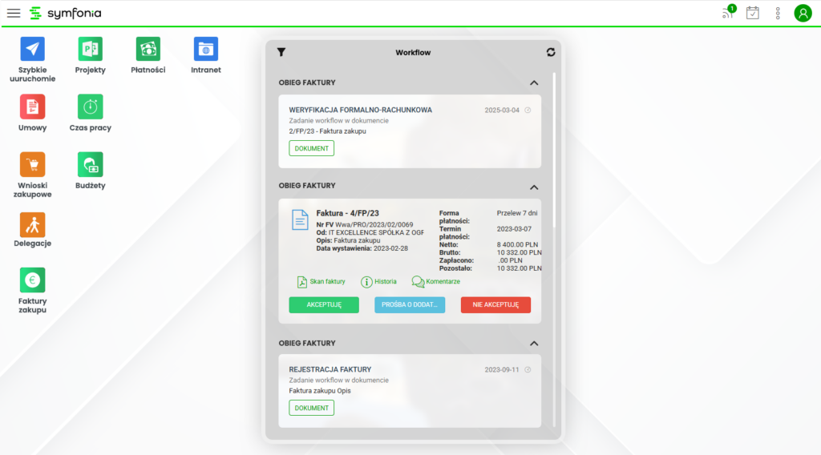Open the Delegacje module icon

(33, 224)
